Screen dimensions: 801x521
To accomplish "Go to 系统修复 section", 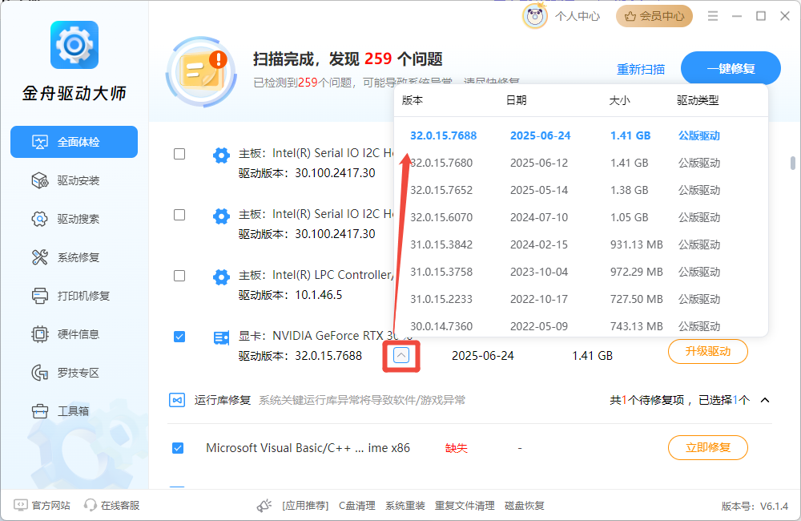I will click(x=74, y=257).
